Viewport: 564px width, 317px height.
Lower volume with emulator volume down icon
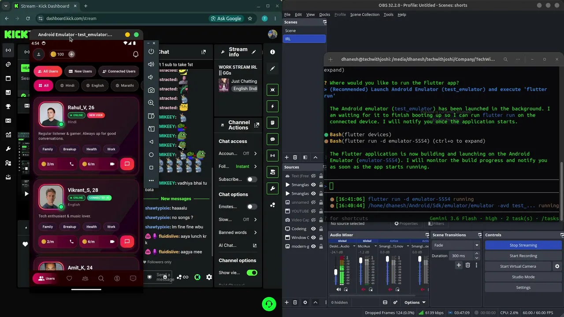151,77
